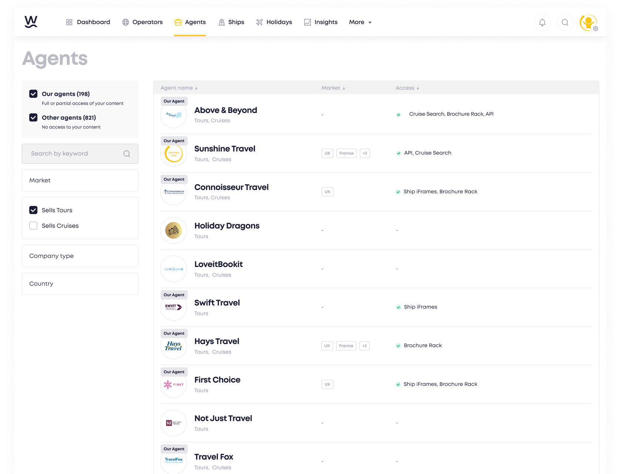
Task: Click 'Ship iFrames, Brochure Rack' for Connoisseur
Action: [441, 191]
